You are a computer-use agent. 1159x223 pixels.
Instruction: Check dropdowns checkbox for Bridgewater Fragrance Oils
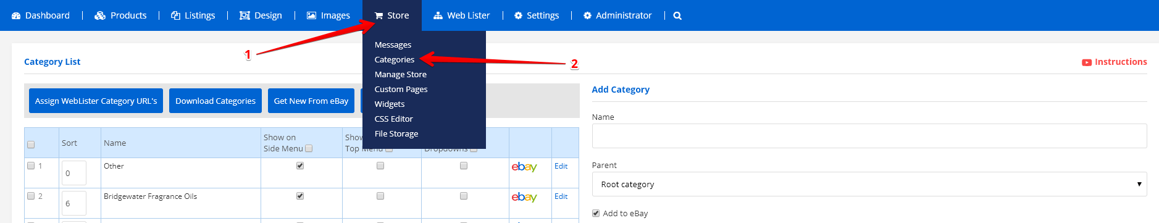pos(464,196)
